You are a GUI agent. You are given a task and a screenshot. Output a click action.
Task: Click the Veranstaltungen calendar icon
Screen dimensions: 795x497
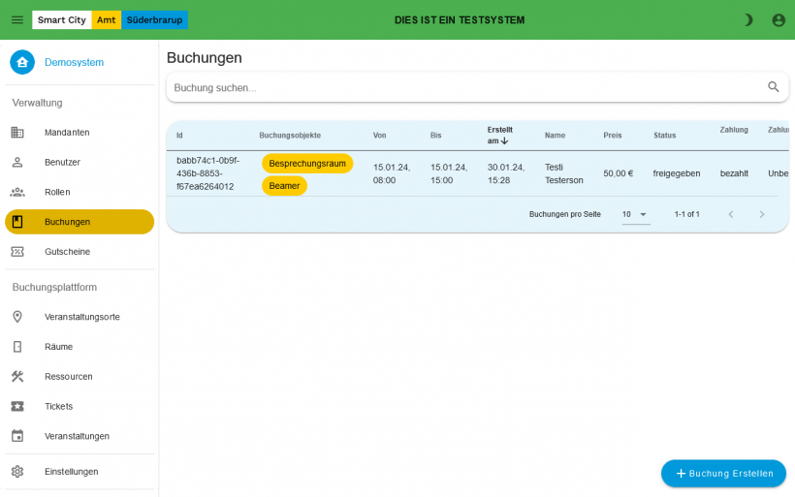coord(17,436)
